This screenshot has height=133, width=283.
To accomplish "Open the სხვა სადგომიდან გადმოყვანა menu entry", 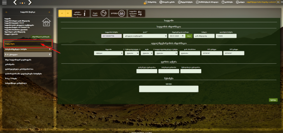I will point(18,59).
